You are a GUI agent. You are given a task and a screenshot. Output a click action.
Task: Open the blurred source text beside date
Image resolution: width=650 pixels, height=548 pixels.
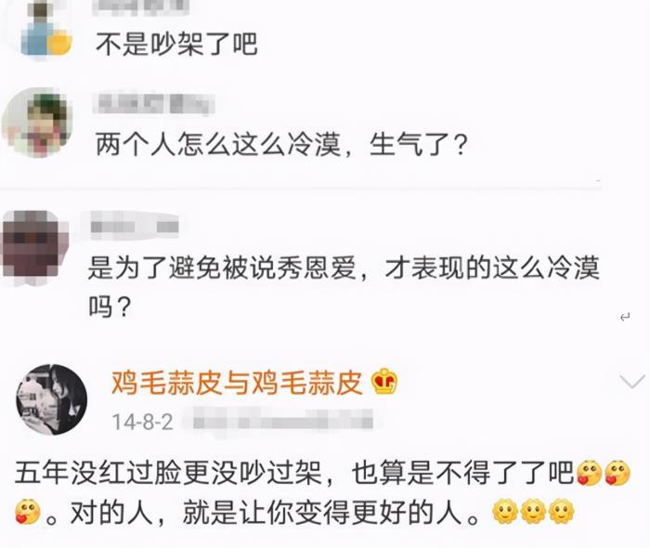pos(283,421)
